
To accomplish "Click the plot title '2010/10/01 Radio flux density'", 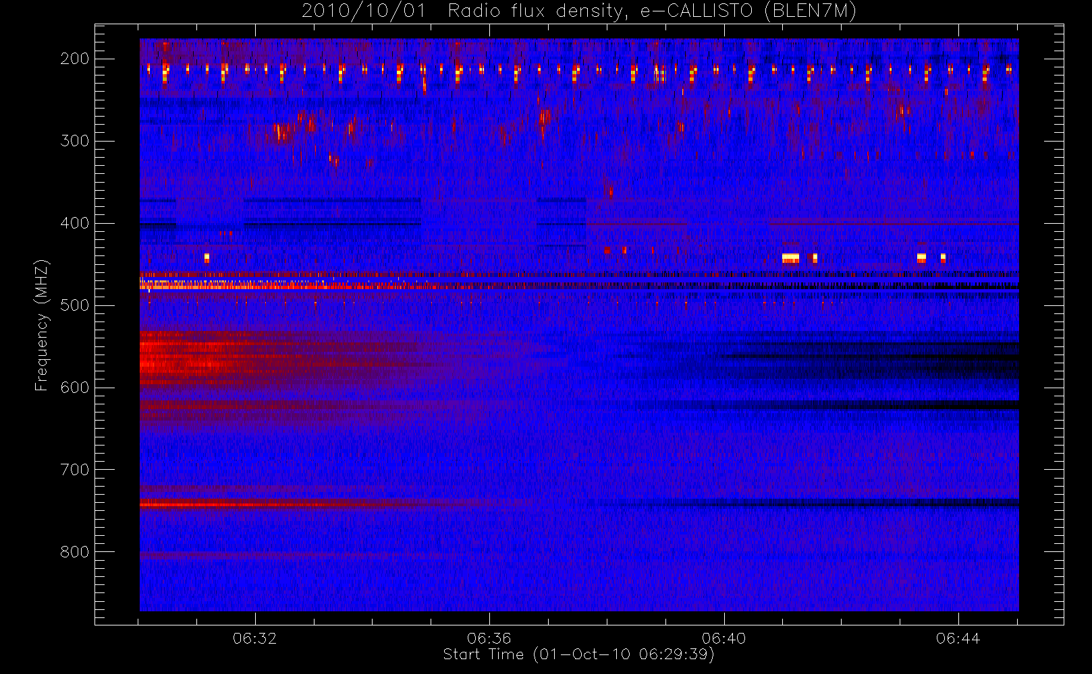I will tap(579, 11).
